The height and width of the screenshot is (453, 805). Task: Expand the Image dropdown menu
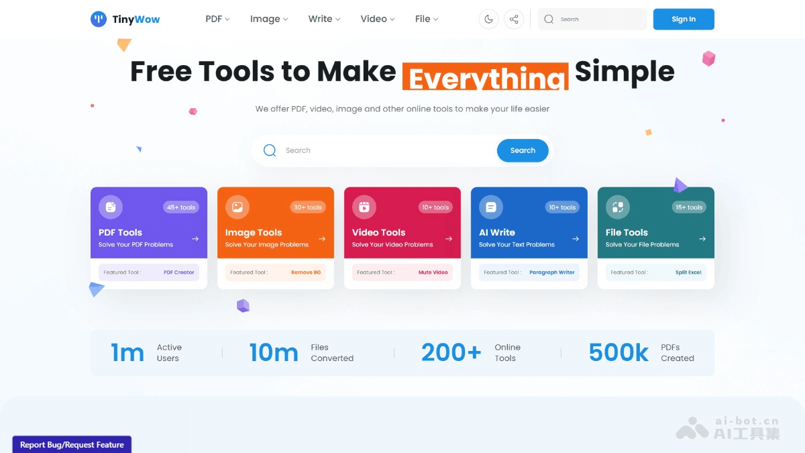click(269, 19)
